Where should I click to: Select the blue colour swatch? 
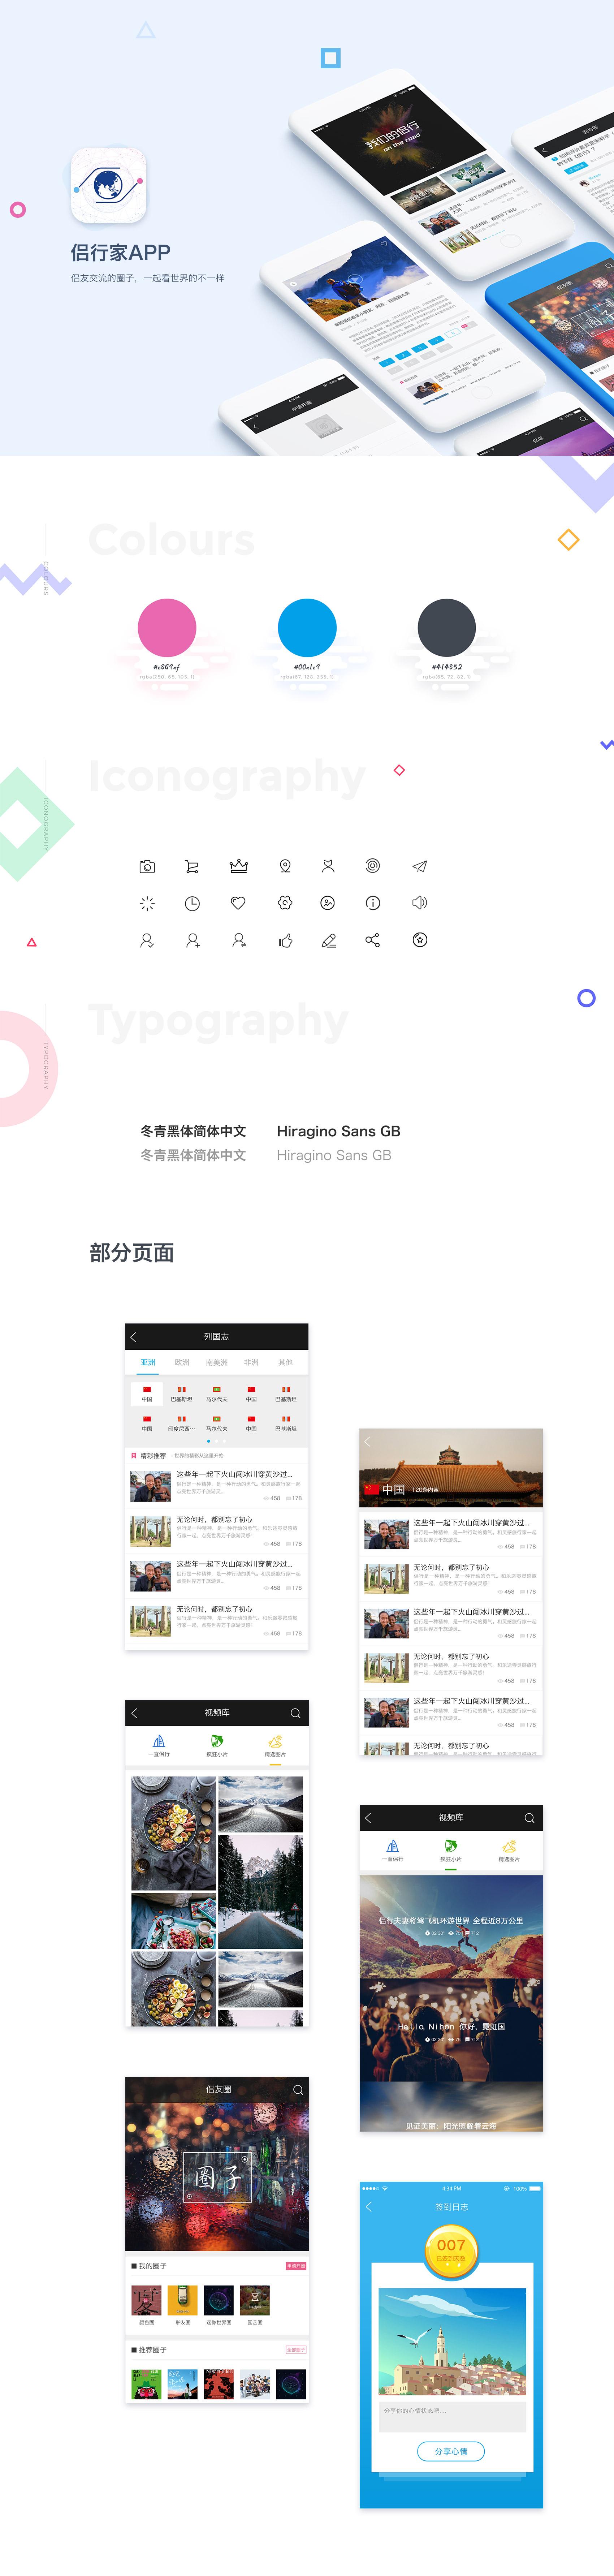pos(307,628)
